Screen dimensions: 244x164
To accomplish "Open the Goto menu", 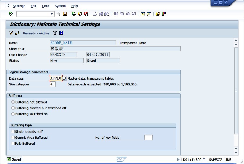I will pos(46,6).
